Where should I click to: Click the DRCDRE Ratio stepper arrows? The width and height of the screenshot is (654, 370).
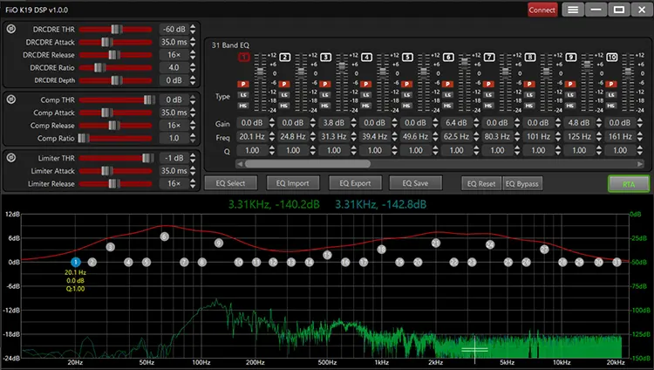pos(193,68)
